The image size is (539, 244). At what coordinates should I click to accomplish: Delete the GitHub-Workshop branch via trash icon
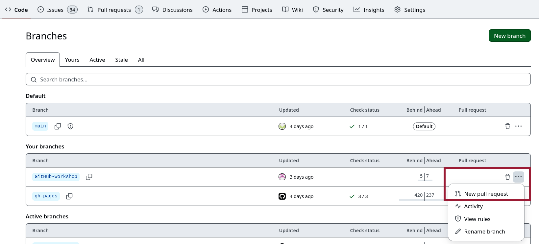tap(507, 177)
